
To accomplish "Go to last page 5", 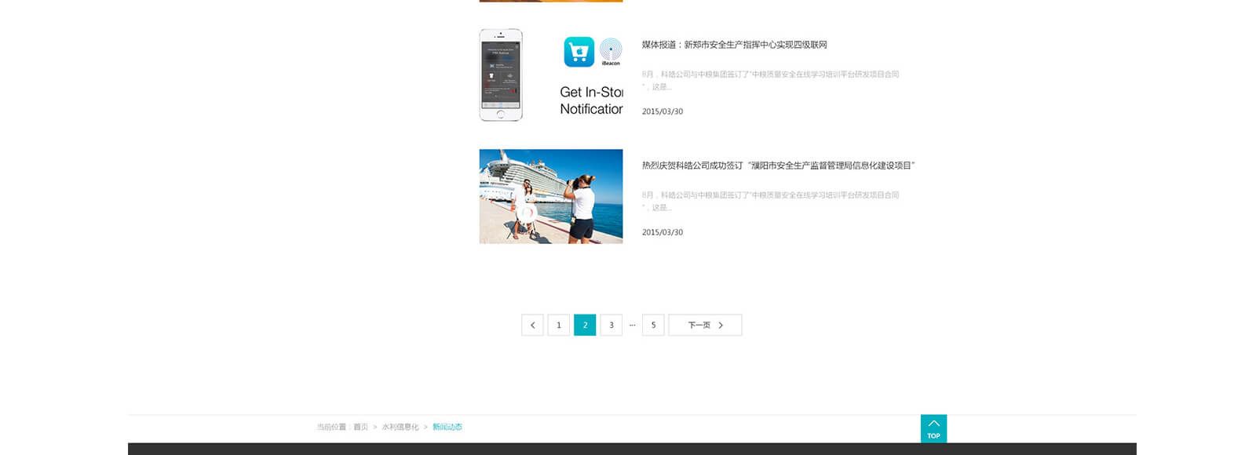I will pyautogui.click(x=653, y=325).
